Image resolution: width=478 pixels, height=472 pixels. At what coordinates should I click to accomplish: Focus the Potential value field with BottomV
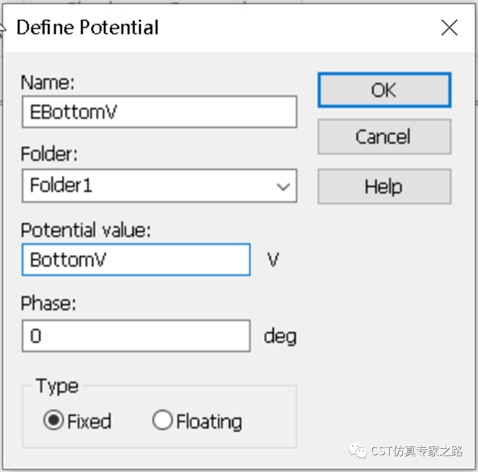[136, 259]
